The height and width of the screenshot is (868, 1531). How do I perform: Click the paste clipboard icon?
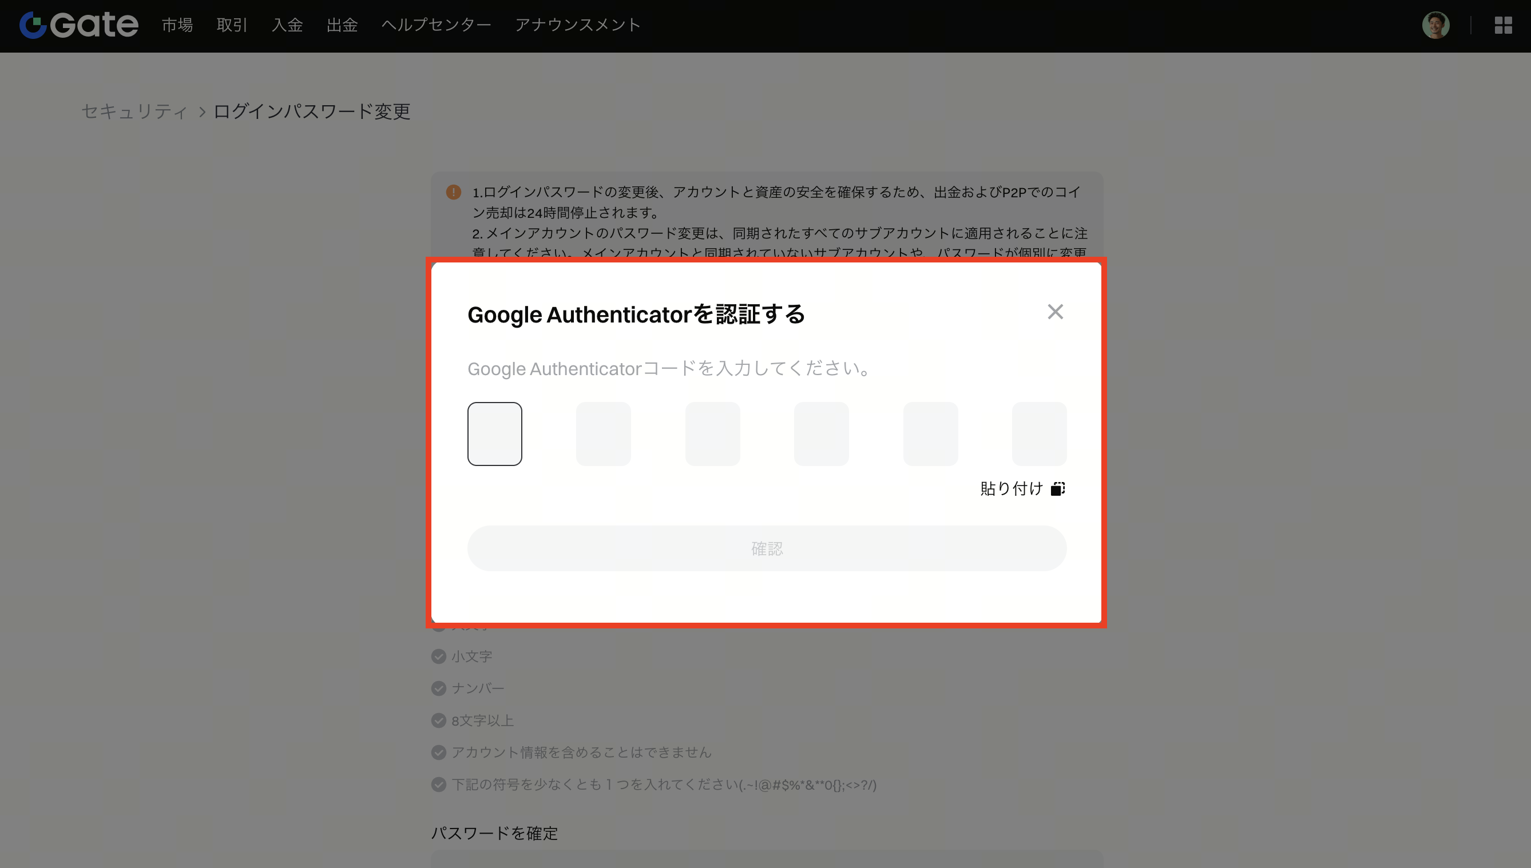click(1057, 489)
